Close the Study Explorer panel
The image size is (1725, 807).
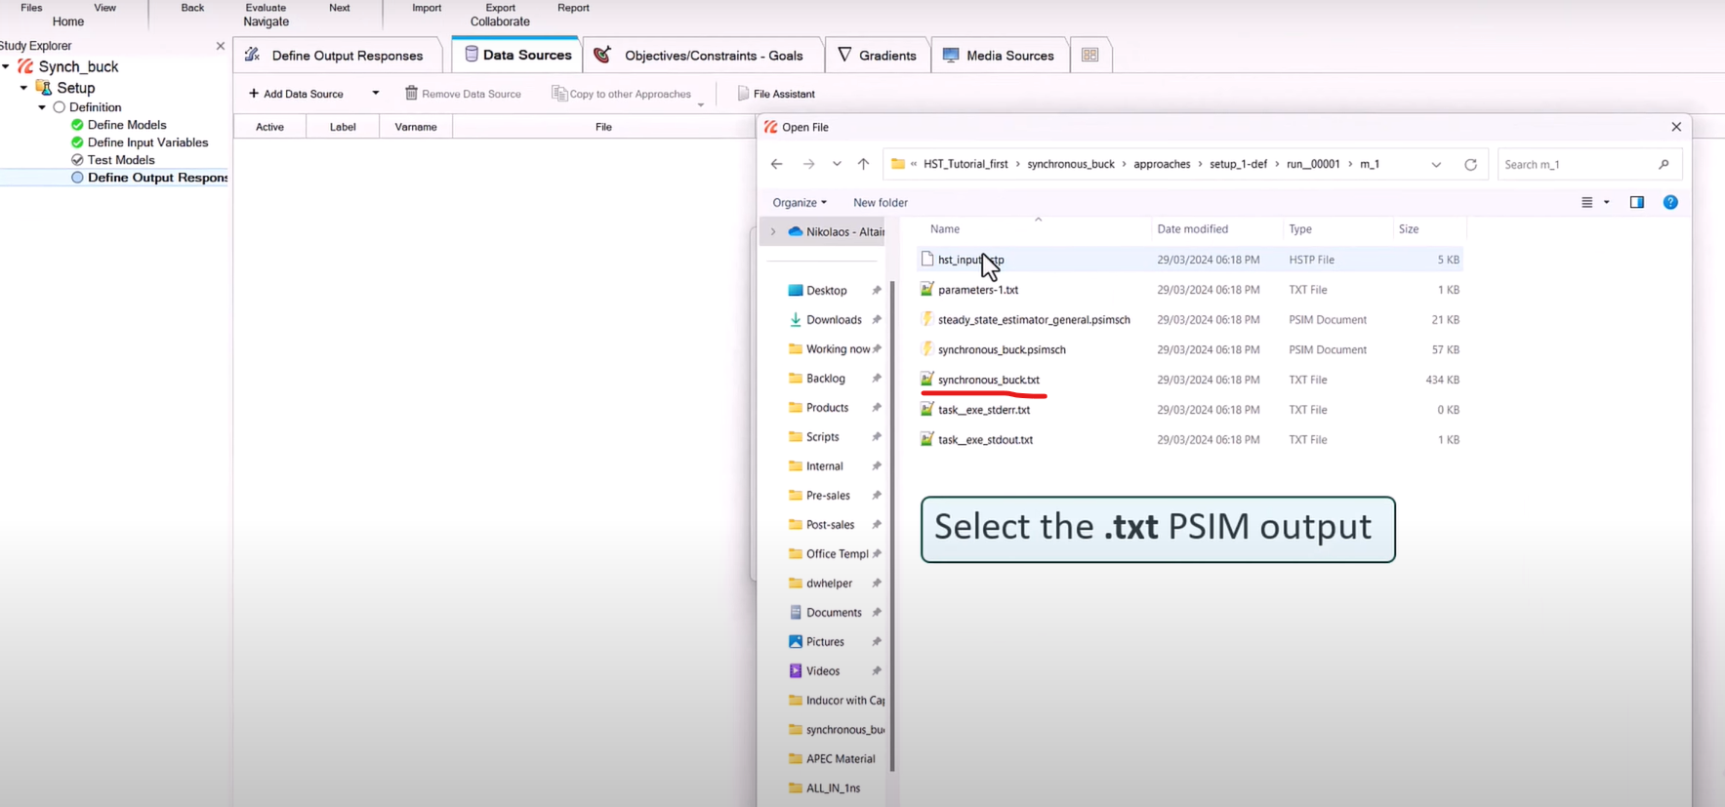[x=221, y=46]
